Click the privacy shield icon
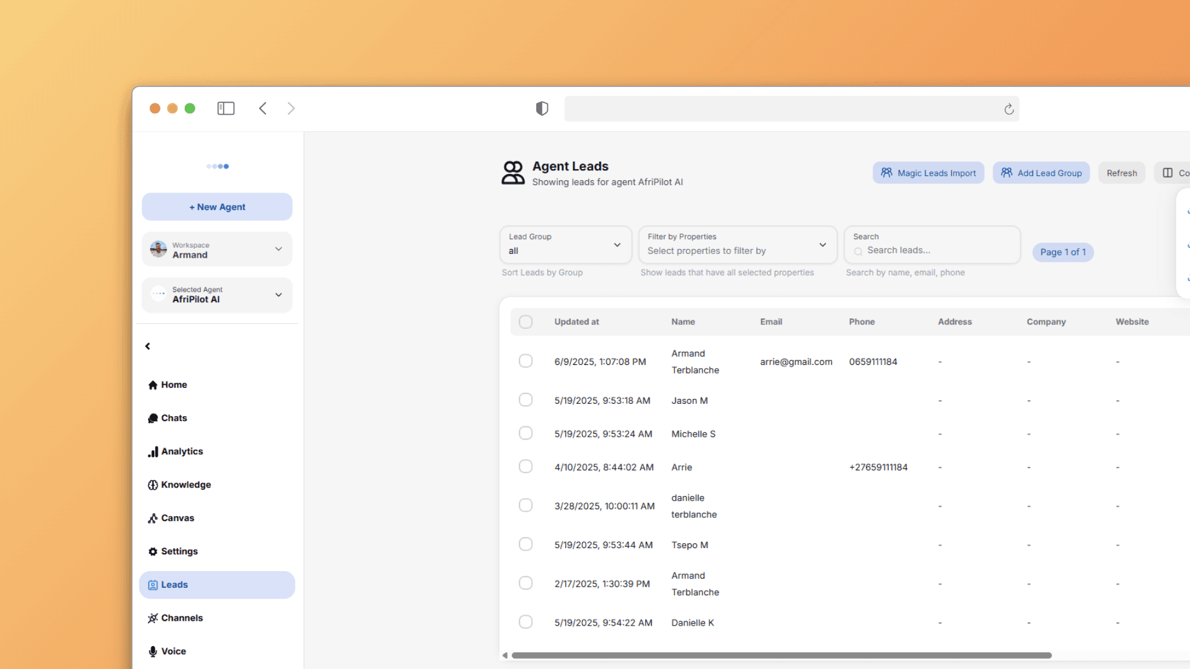 542,108
